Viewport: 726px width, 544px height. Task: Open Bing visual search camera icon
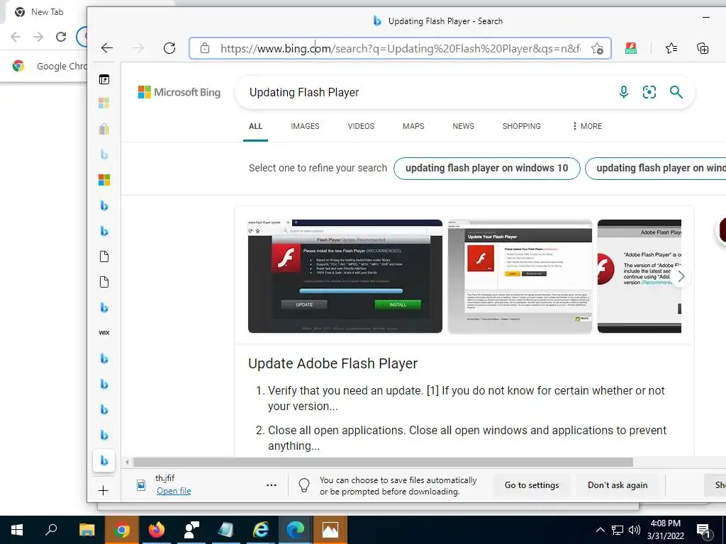(x=649, y=92)
